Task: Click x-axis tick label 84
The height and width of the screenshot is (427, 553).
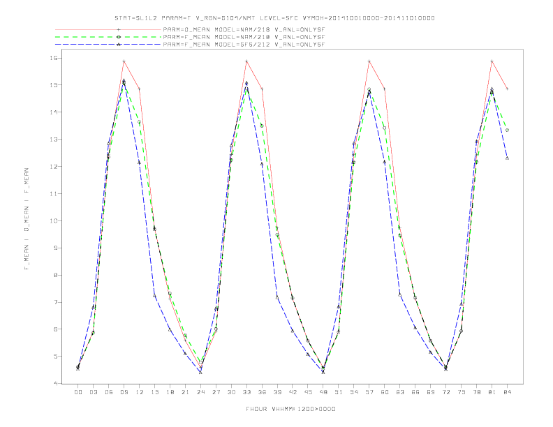Action: [x=508, y=392]
